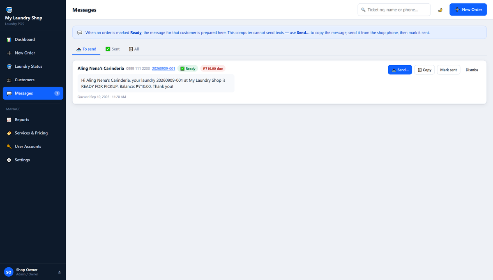The height and width of the screenshot is (280, 493).
Task: Click the ₱710.00 due badge
Action: [x=213, y=69]
